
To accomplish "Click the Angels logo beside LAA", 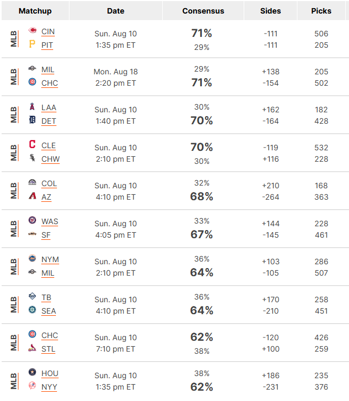I will 32,106.
